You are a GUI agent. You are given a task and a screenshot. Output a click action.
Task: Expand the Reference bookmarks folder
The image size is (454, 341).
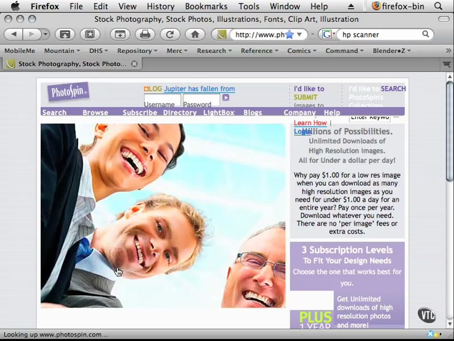(259, 51)
